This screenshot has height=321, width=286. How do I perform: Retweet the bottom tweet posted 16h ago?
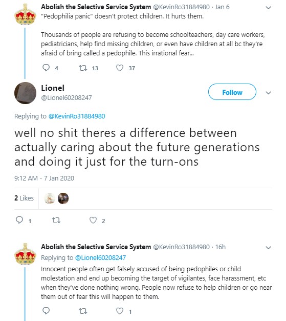click(x=83, y=311)
